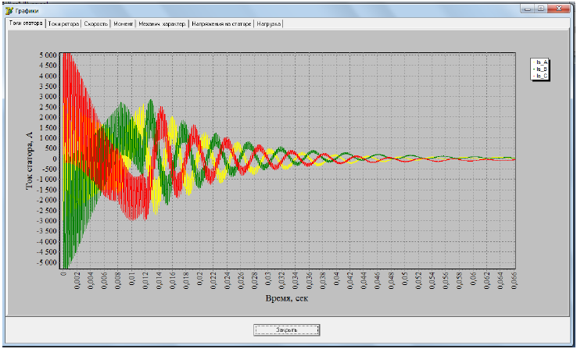Click the Is_A legend entry

pyautogui.click(x=542, y=62)
